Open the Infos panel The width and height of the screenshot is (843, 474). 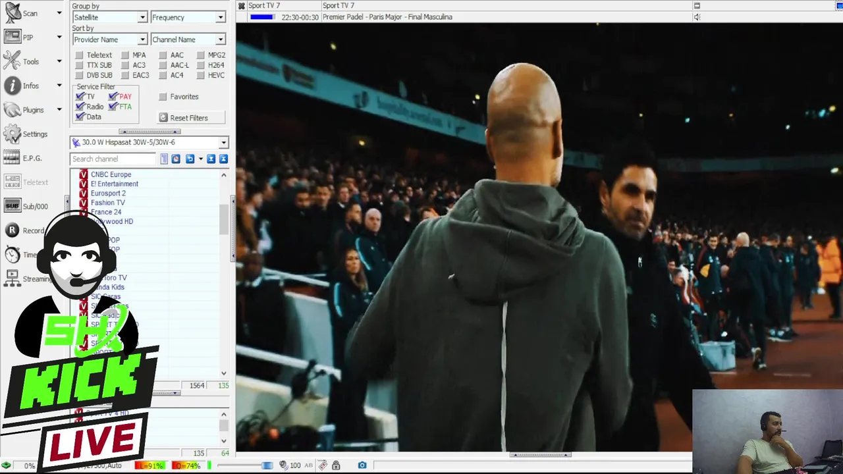click(x=22, y=86)
